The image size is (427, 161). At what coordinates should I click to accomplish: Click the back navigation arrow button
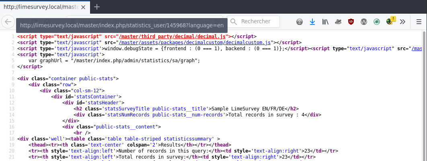click(8, 22)
